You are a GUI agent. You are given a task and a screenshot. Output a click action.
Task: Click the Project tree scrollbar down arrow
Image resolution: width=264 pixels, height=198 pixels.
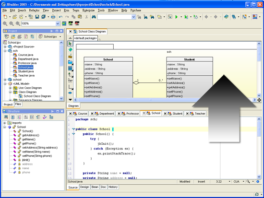[x=61, y=98]
